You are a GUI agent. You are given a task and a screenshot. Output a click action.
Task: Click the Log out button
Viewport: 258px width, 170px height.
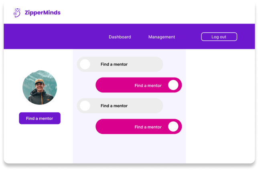click(219, 37)
